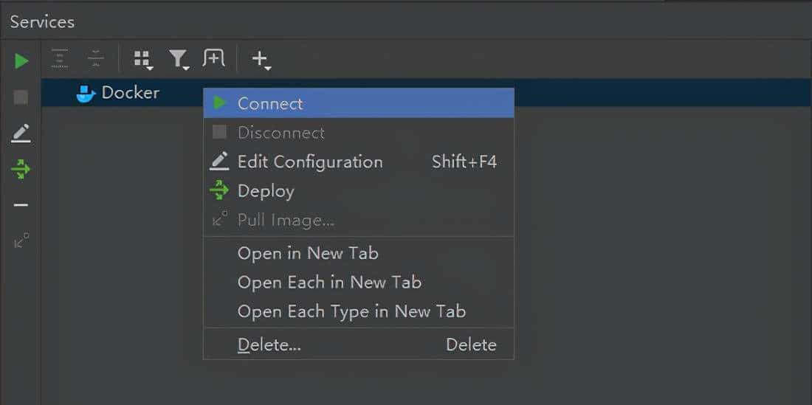Choose Connect from the context menu
The width and height of the screenshot is (812, 405).
(x=270, y=104)
